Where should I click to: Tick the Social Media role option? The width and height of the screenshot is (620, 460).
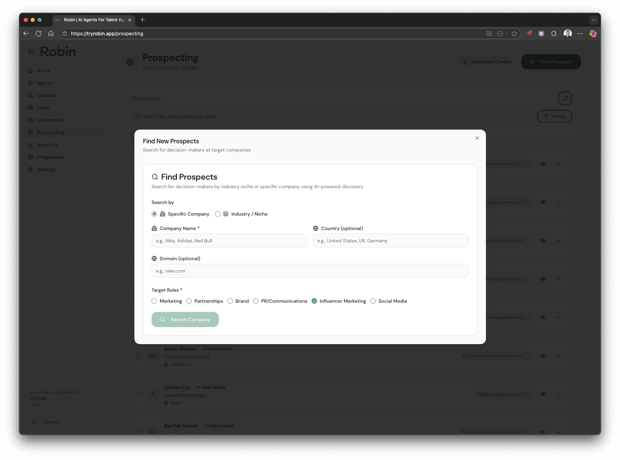[x=373, y=301]
